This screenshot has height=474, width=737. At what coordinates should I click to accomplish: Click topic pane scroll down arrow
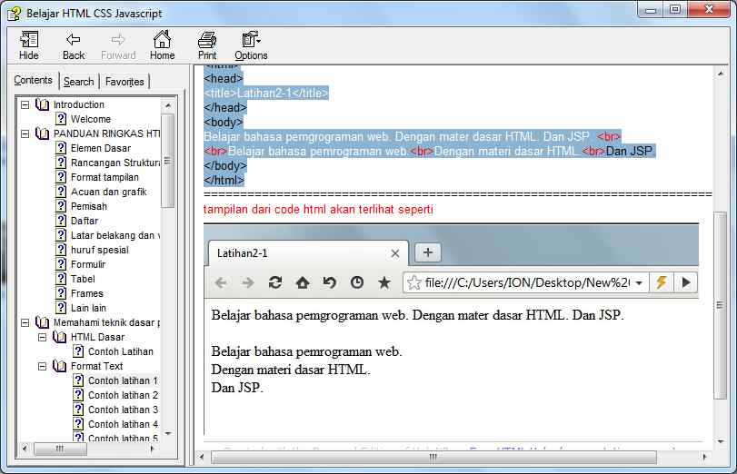(721, 441)
